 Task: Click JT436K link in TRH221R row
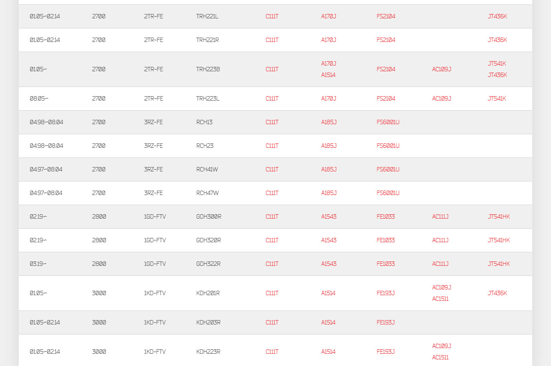point(497,40)
